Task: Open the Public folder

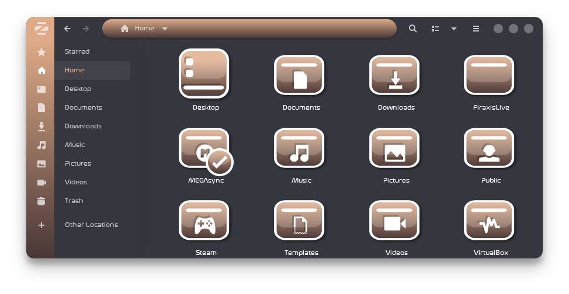Action: (x=489, y=148)
